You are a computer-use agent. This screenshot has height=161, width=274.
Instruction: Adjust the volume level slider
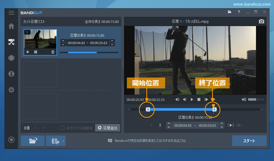256,100
